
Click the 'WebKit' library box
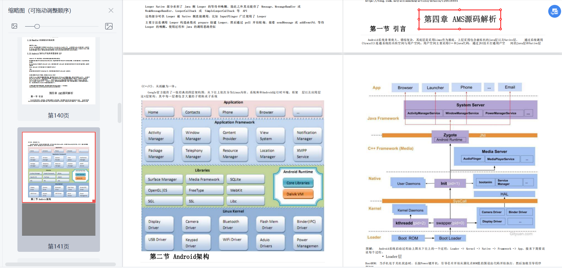pyautogui.click(x=246, y=190)
